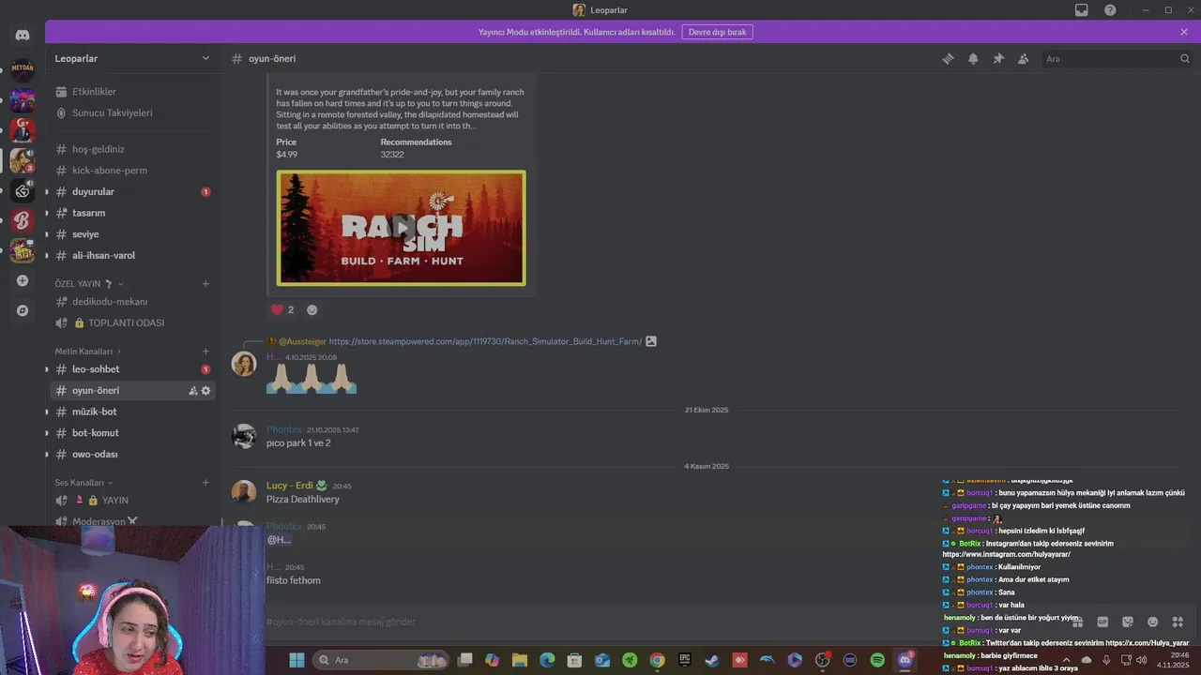Open the Inbox icon in the title bar
The height and width of the screenshot is (675, 1201).
[x=1082, y=10]
